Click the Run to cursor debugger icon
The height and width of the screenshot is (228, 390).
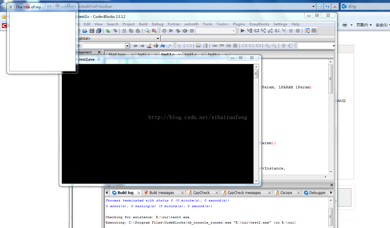pos(250,31)
